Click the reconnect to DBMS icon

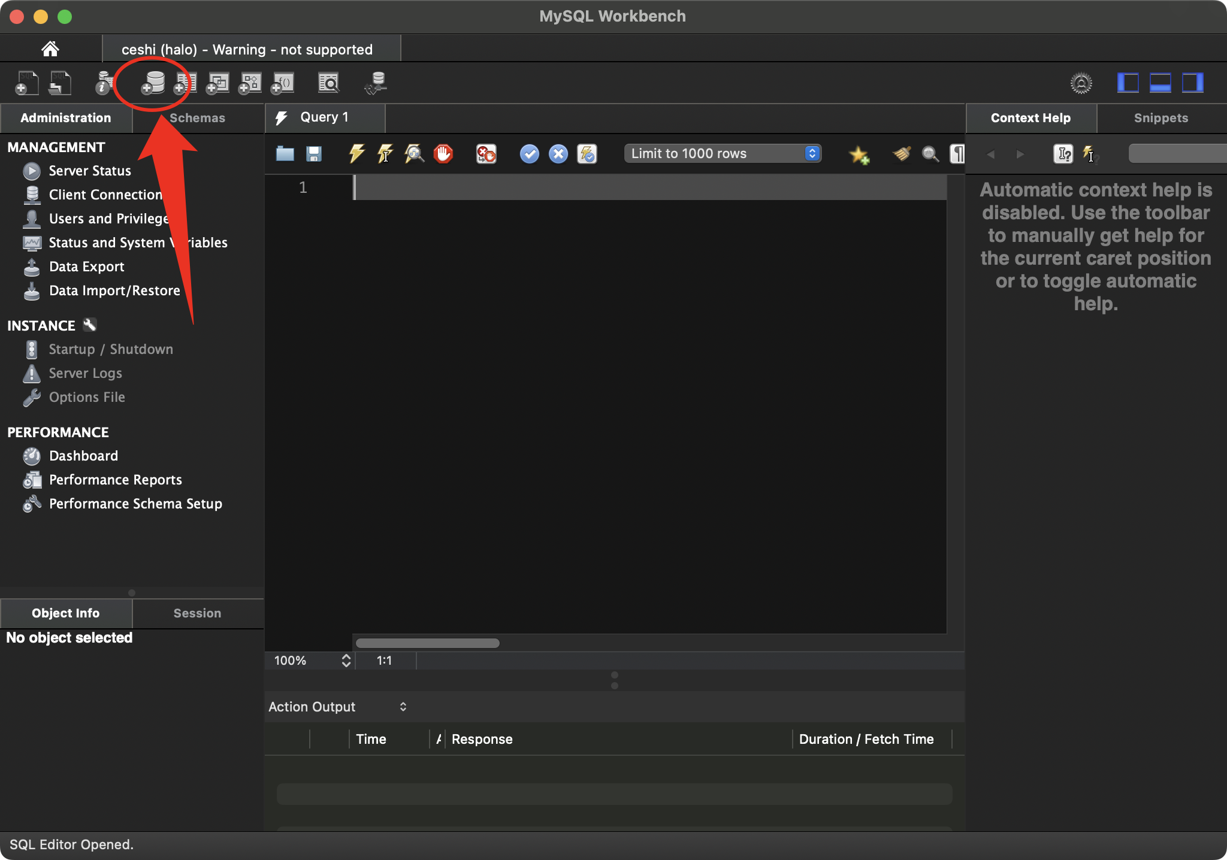coord(376,83)
